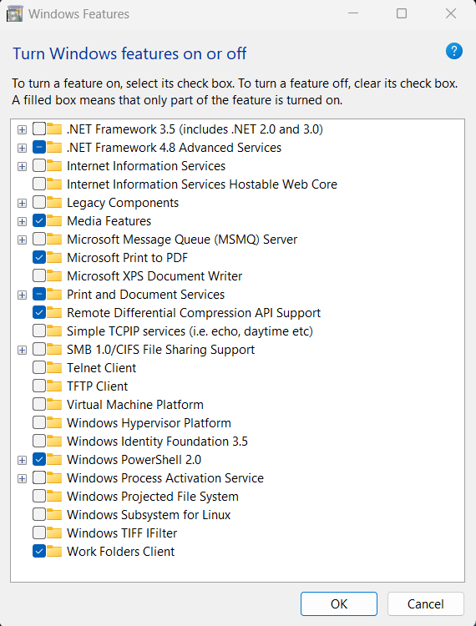The width and height of the screenshot is (476, 626).
Task: Click folder icon beside Virtual Machine Platform
Action: (54, 405)
